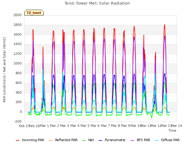Image resolution: width=195 pixels, height=146 pixels.
Task: Click the Mar 12 green Net dip below zero
Action: (151, 117)
